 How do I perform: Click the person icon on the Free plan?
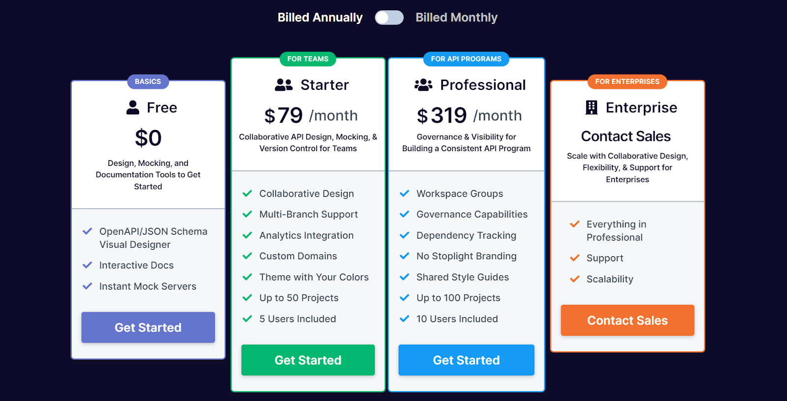click(x=132, y=107)
